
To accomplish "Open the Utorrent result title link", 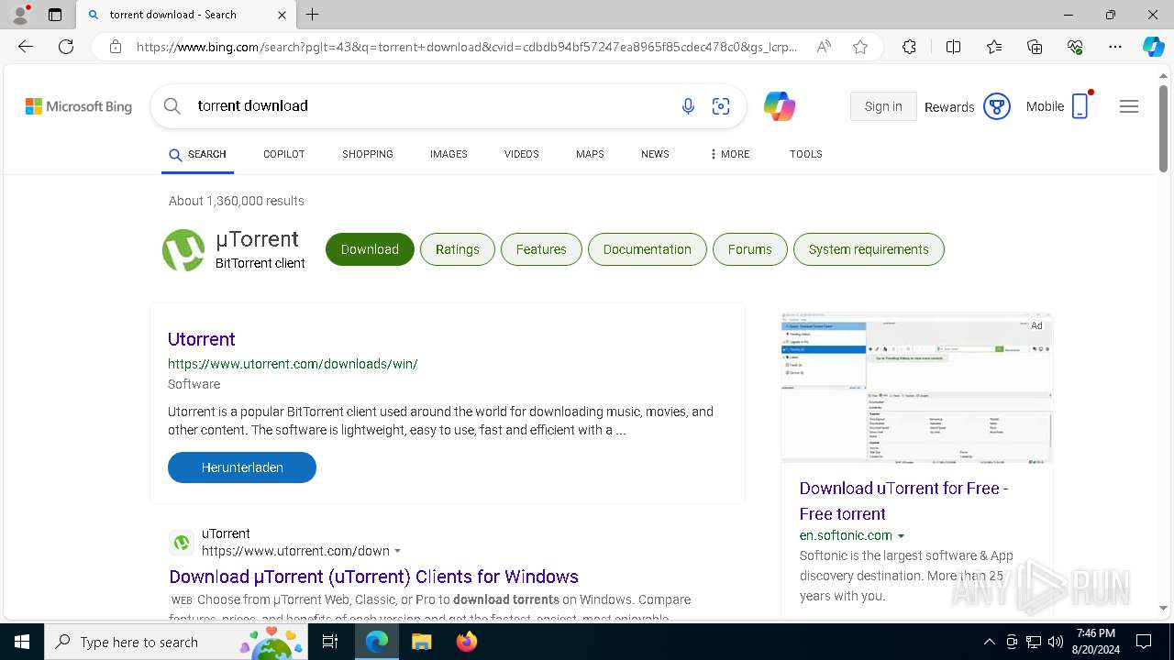I will click(202, 339).
